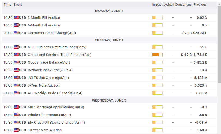This screenshot has width=221, height=134.
Task: Open the 6-Month Bill Auction event row
Action: coord(44,25)
